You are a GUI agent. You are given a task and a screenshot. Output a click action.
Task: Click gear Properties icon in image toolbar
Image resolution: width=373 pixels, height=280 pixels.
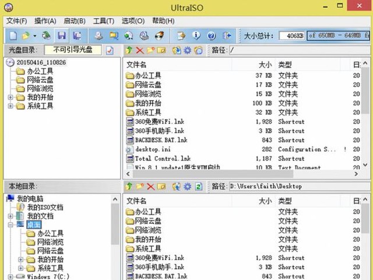click(188, 50)
